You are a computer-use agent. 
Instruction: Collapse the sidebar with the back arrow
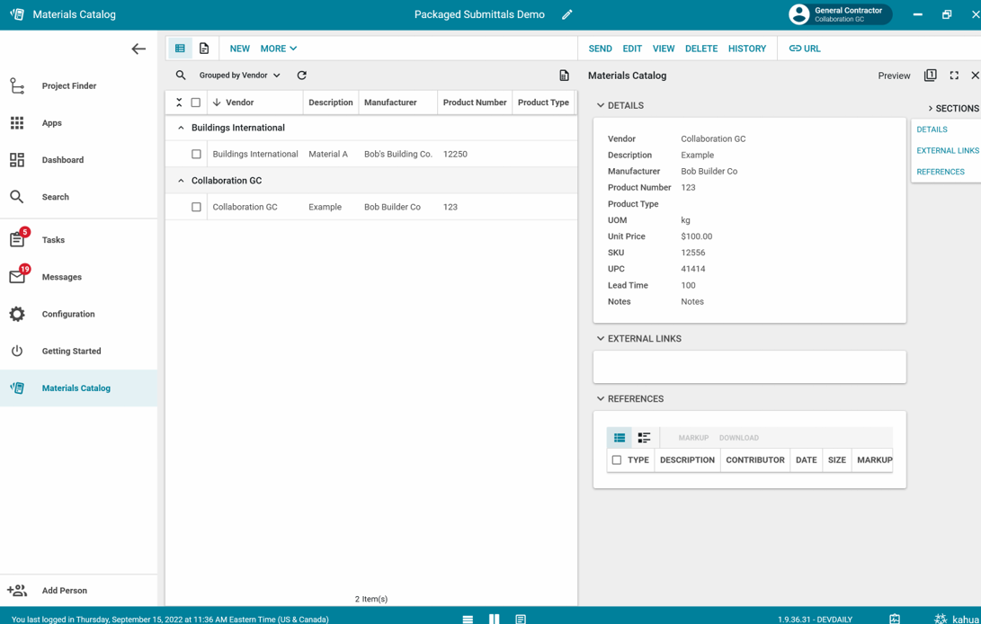point(138,49)
